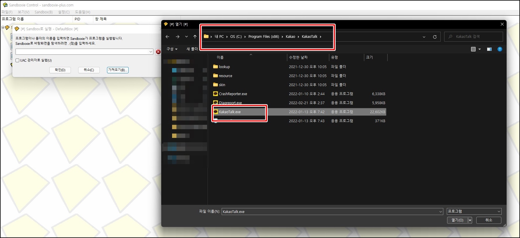Open the Sandbox(B) menu
Image resolution: width=520 pixels, height=238 pixels.
[43, 12]
